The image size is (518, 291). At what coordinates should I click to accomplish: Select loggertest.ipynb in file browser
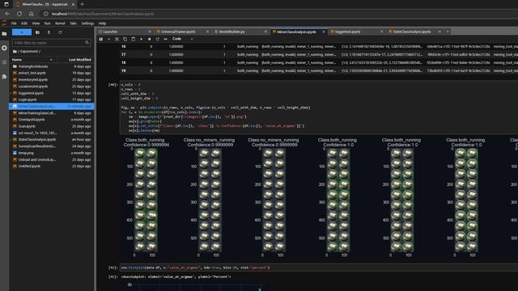51,93
